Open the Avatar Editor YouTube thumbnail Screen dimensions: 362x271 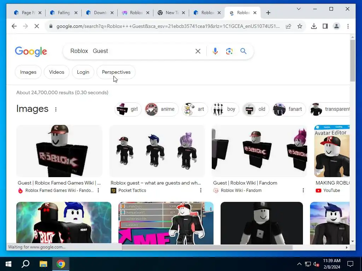[332, 151]
